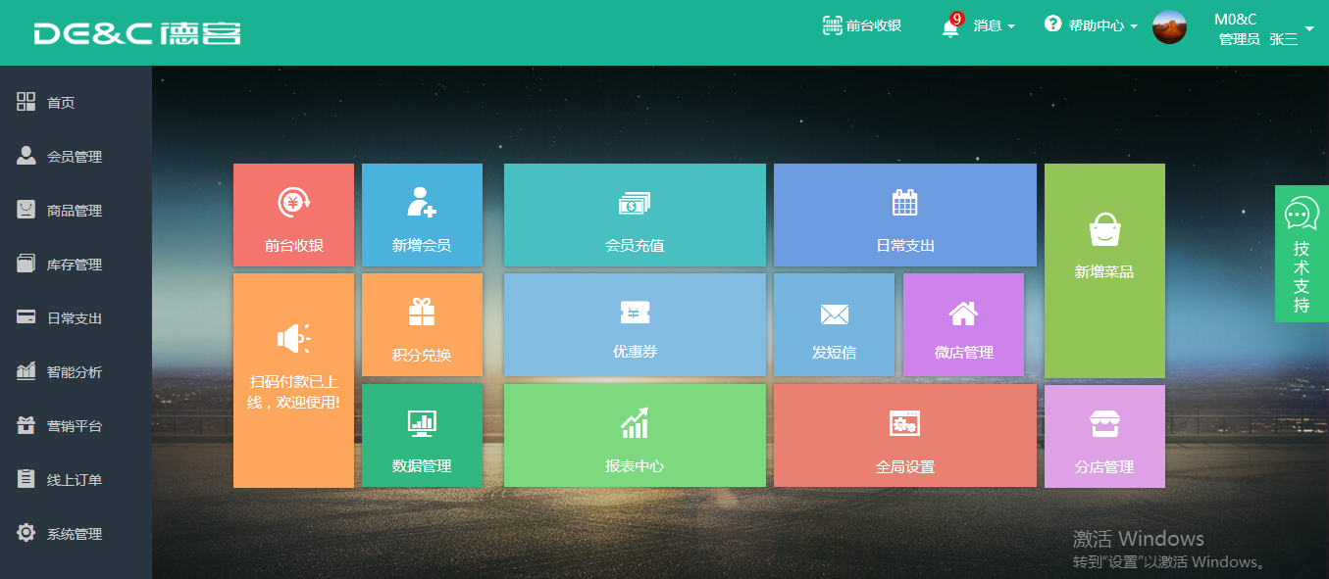The height and width of the screenshot is (579, 1329).
Task: Click the settings window icon on 全局设置 tile
Action: coord(904,423)
